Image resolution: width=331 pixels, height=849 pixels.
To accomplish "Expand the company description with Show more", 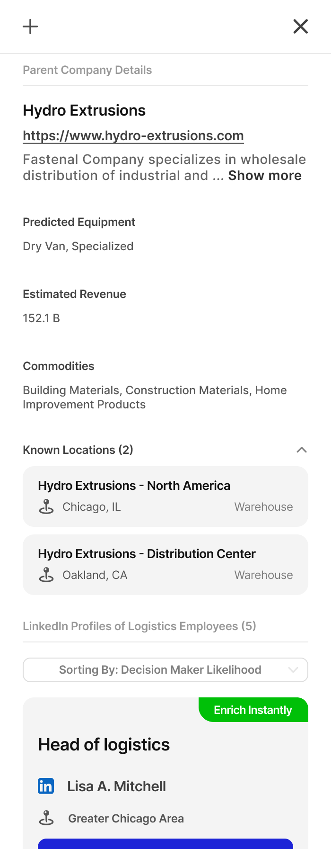I will pos(265,175).
